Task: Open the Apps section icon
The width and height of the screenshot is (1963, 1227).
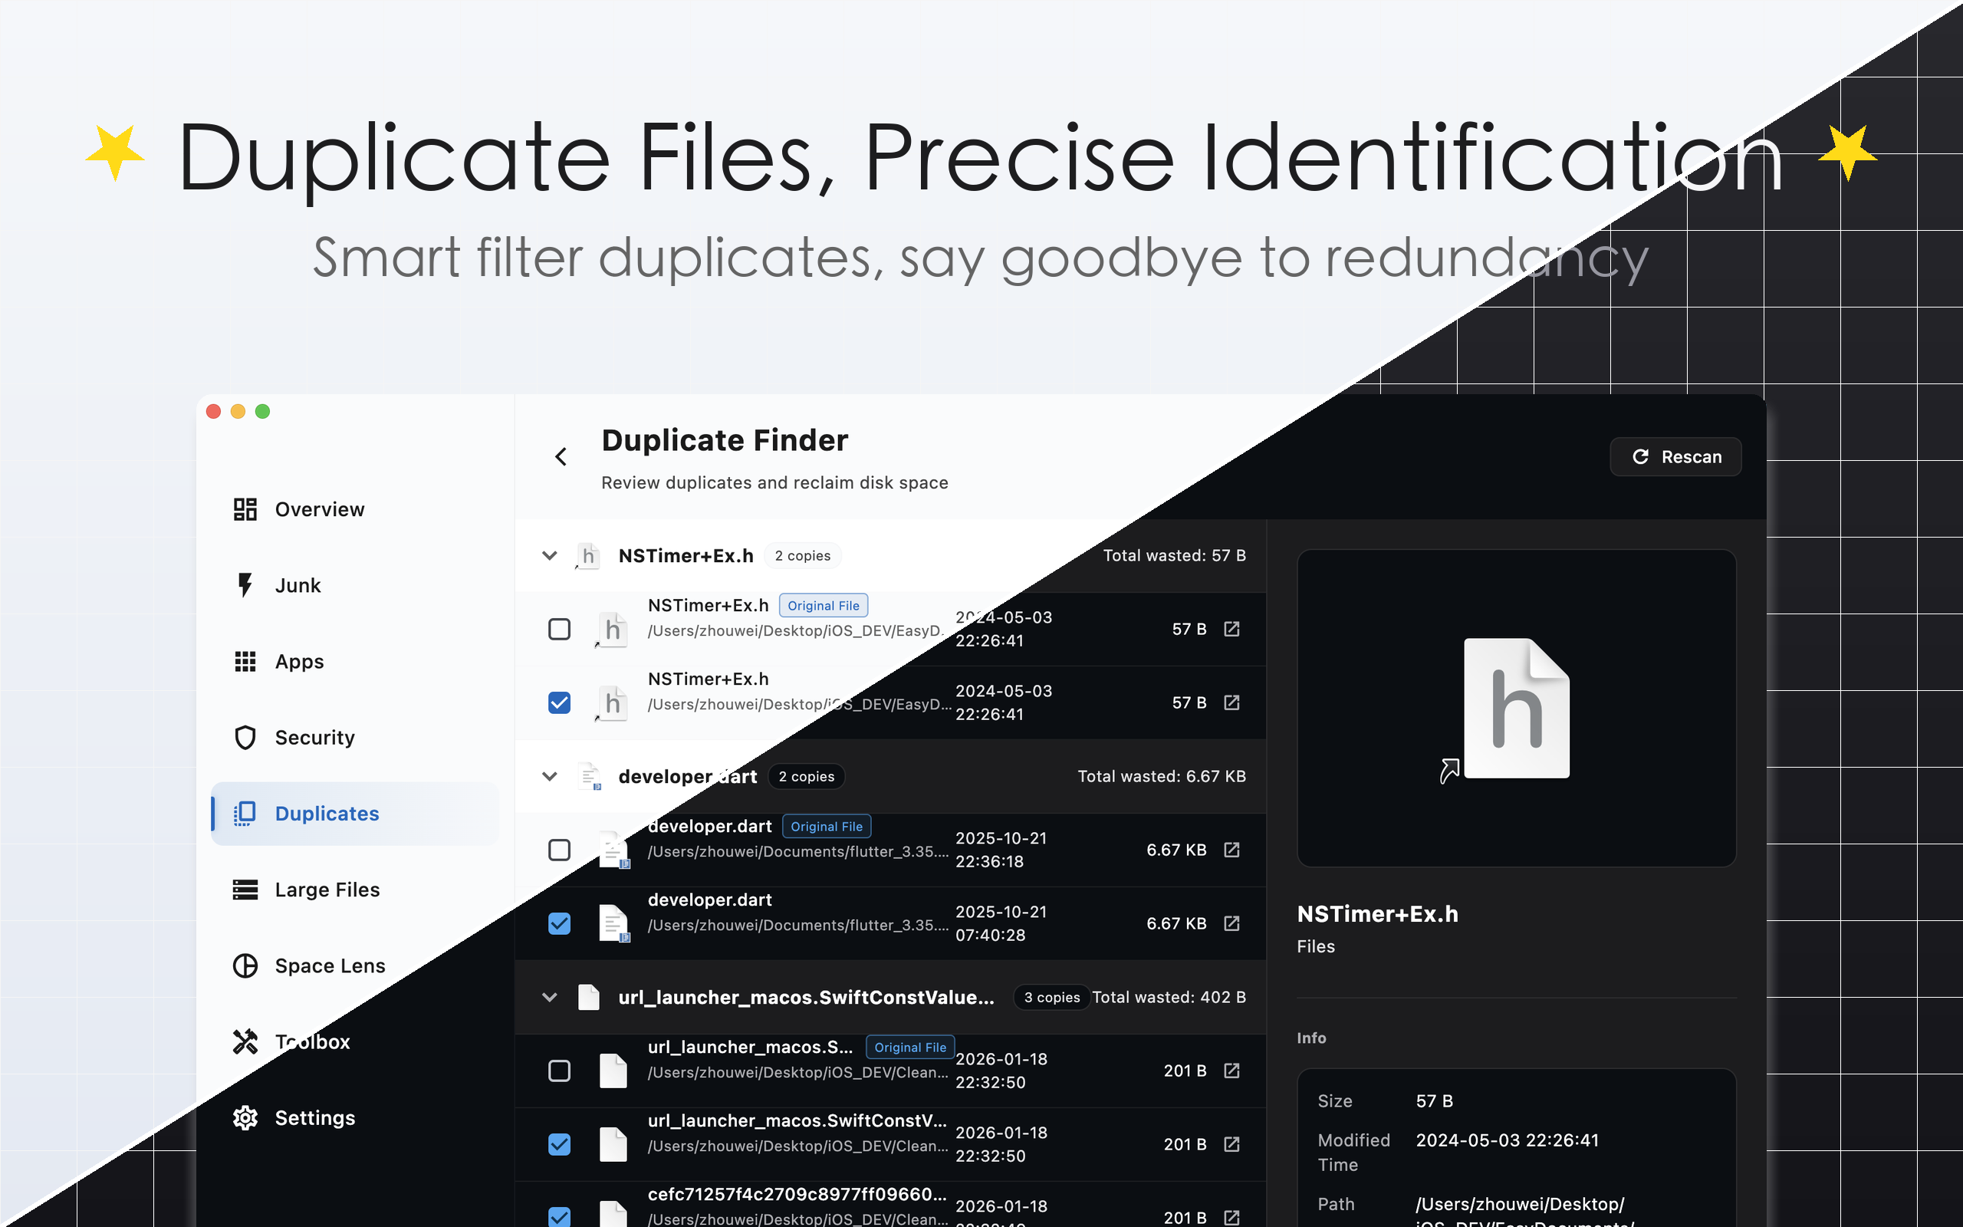Action: (245, 660)
